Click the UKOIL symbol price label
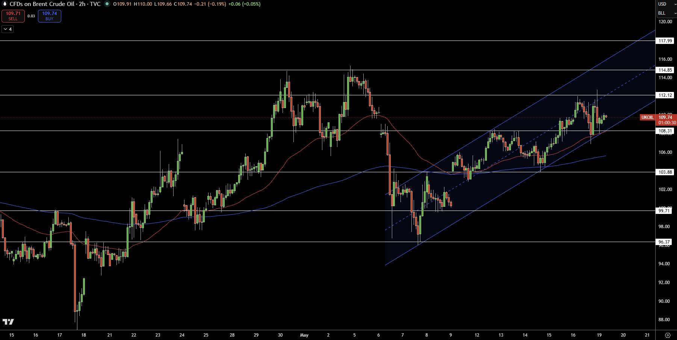This screenshot has width=677, height=340. pos(647,117)
